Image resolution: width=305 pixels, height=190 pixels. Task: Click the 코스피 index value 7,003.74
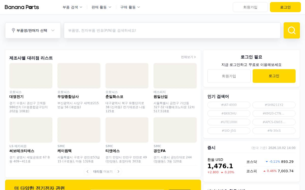286,171
